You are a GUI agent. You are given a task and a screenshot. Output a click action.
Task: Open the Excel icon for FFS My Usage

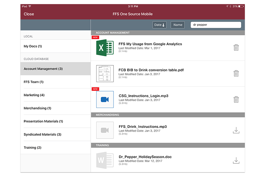[x=105, y=48]
